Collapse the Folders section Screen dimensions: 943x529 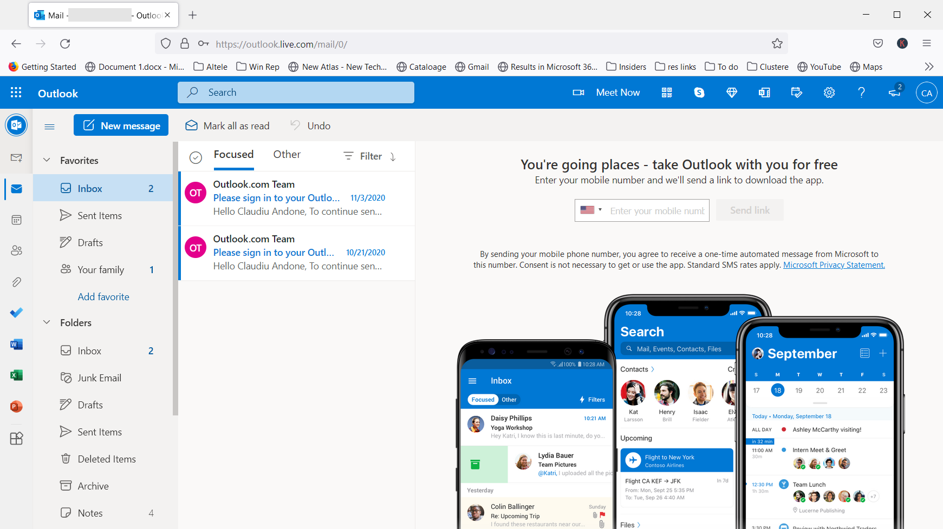(47, 322)
